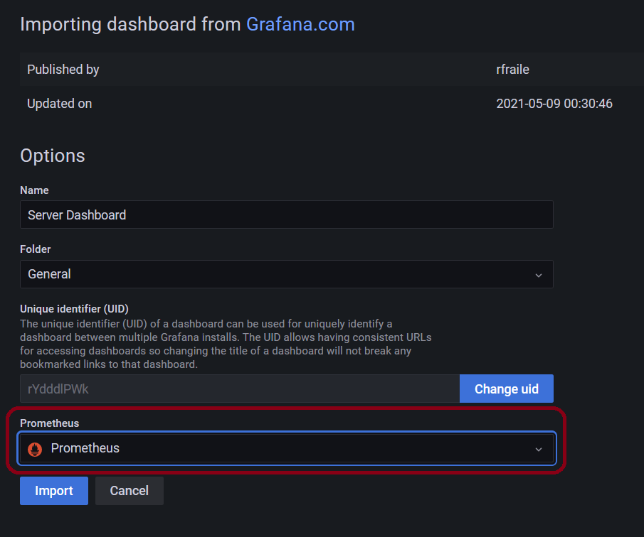
Task: Expand the Prometheus data source chevron
Action: [x=539, y=449]
